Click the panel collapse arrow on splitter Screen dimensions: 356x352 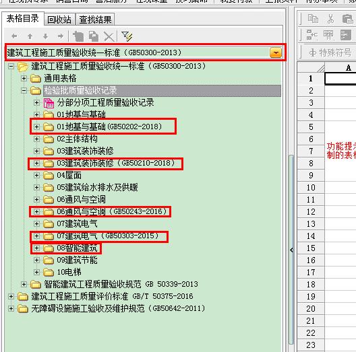291,250
